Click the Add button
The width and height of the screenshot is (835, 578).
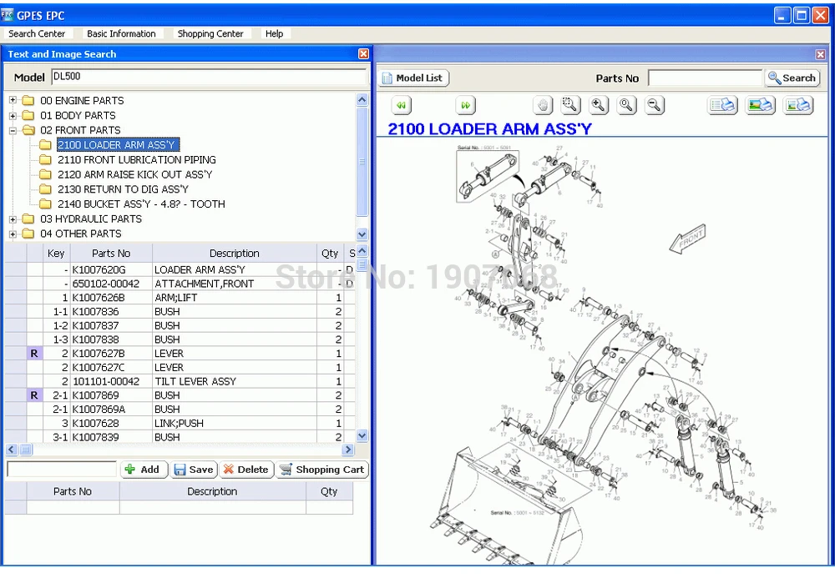pos(144,470)
